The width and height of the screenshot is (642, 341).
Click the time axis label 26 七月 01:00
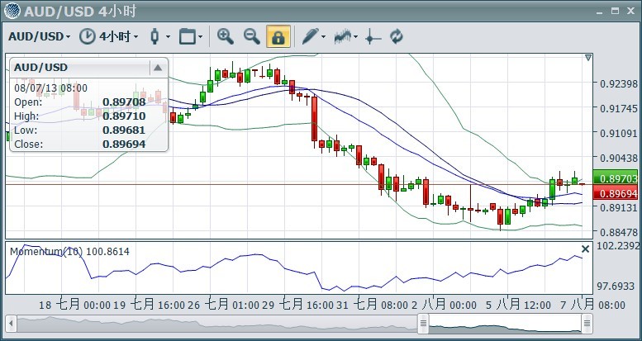224,305
